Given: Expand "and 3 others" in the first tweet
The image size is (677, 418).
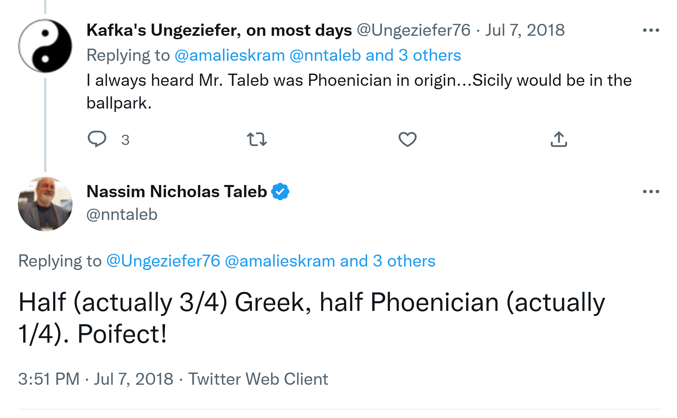Looking at the screenshot, I should coord(413,55).
